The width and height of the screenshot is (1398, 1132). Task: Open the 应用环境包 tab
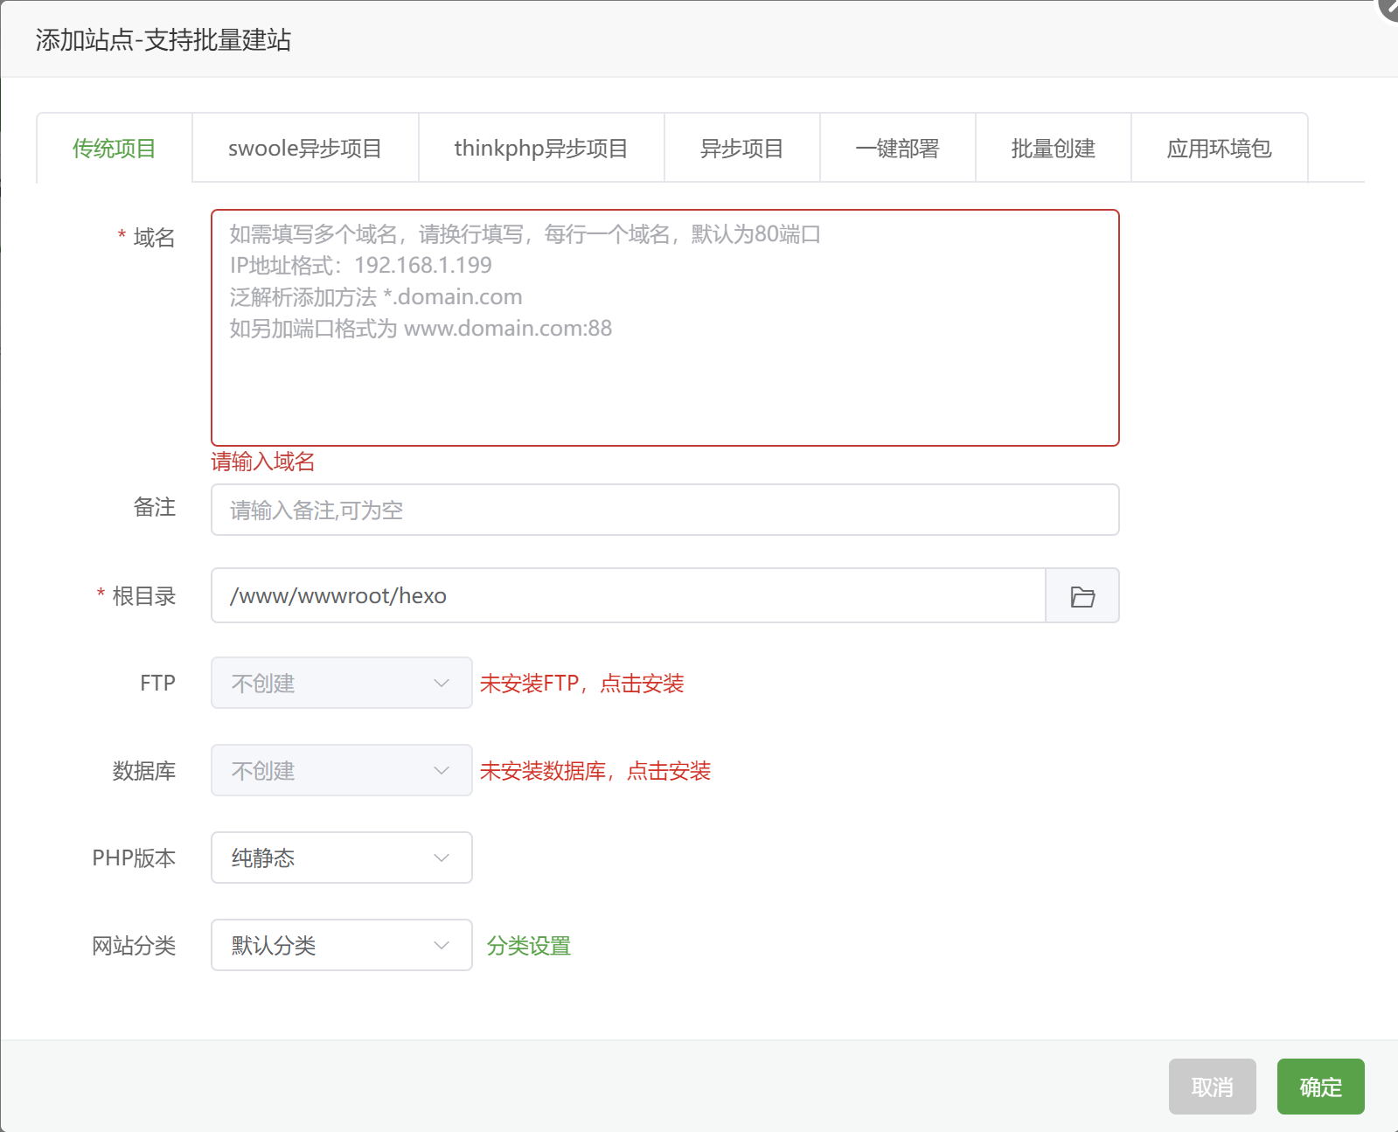click(1220, 149)
